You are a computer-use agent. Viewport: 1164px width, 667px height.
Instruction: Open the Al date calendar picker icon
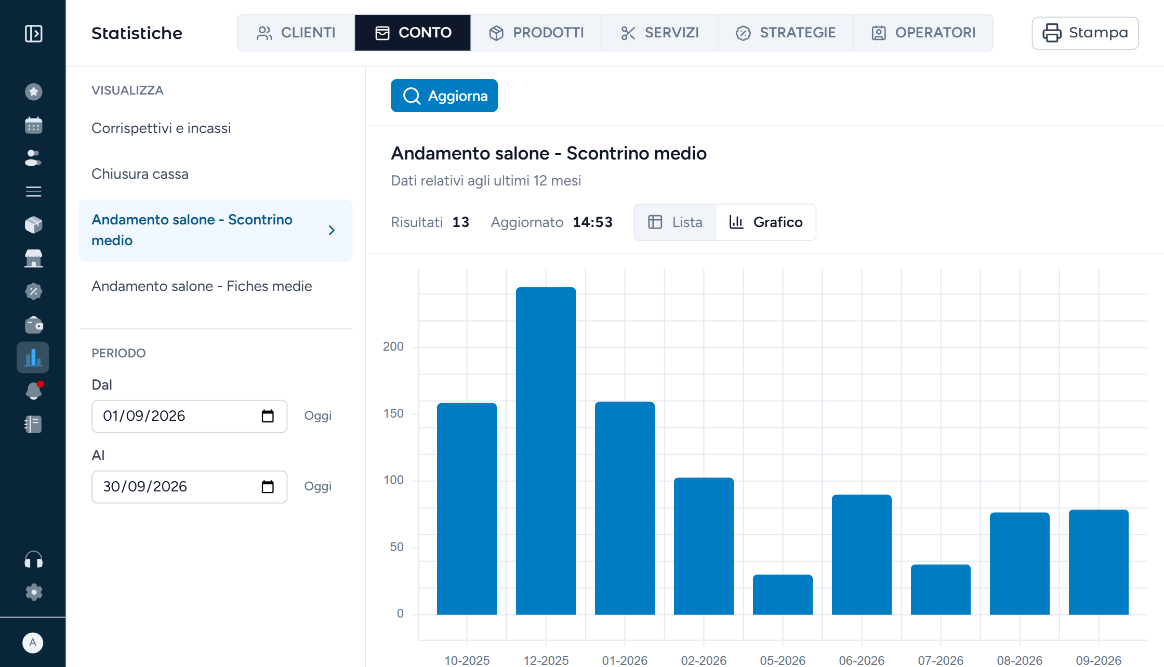tap(268, 487)
